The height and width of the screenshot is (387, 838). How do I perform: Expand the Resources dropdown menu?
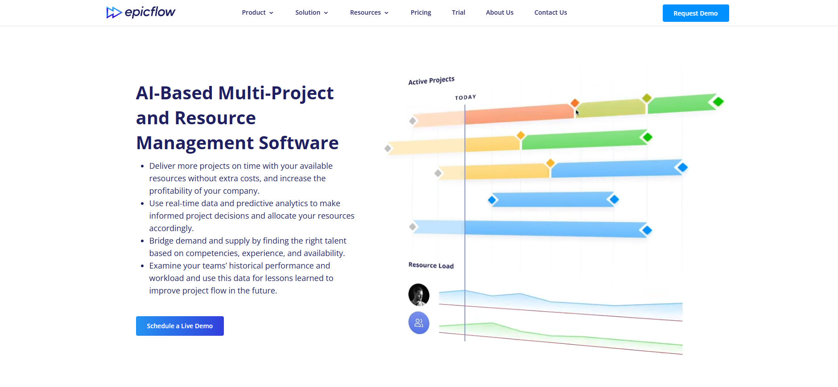pyautogui.click(x=369, y=12)
